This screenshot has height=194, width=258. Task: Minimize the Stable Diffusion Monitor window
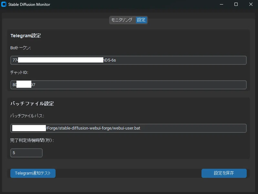(x=222, y=4)
